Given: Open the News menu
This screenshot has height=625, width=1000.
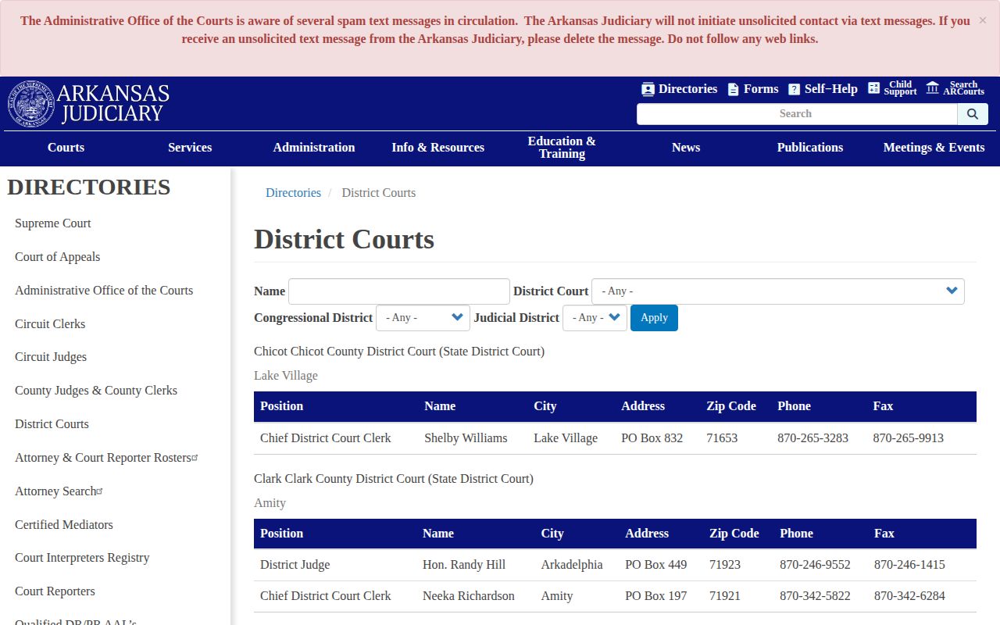Looking at the screenshot, I should click(686, 148).
